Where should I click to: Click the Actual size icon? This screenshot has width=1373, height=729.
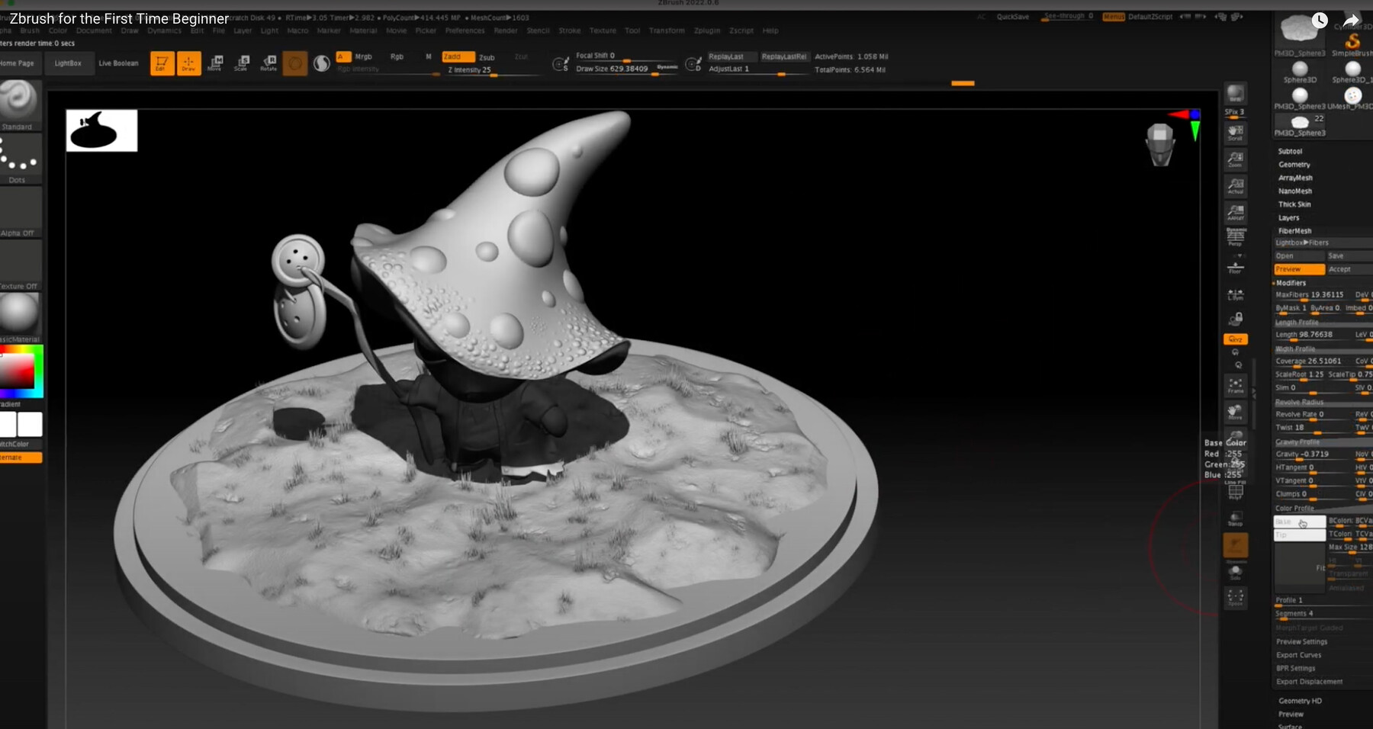coord(1235,186)
